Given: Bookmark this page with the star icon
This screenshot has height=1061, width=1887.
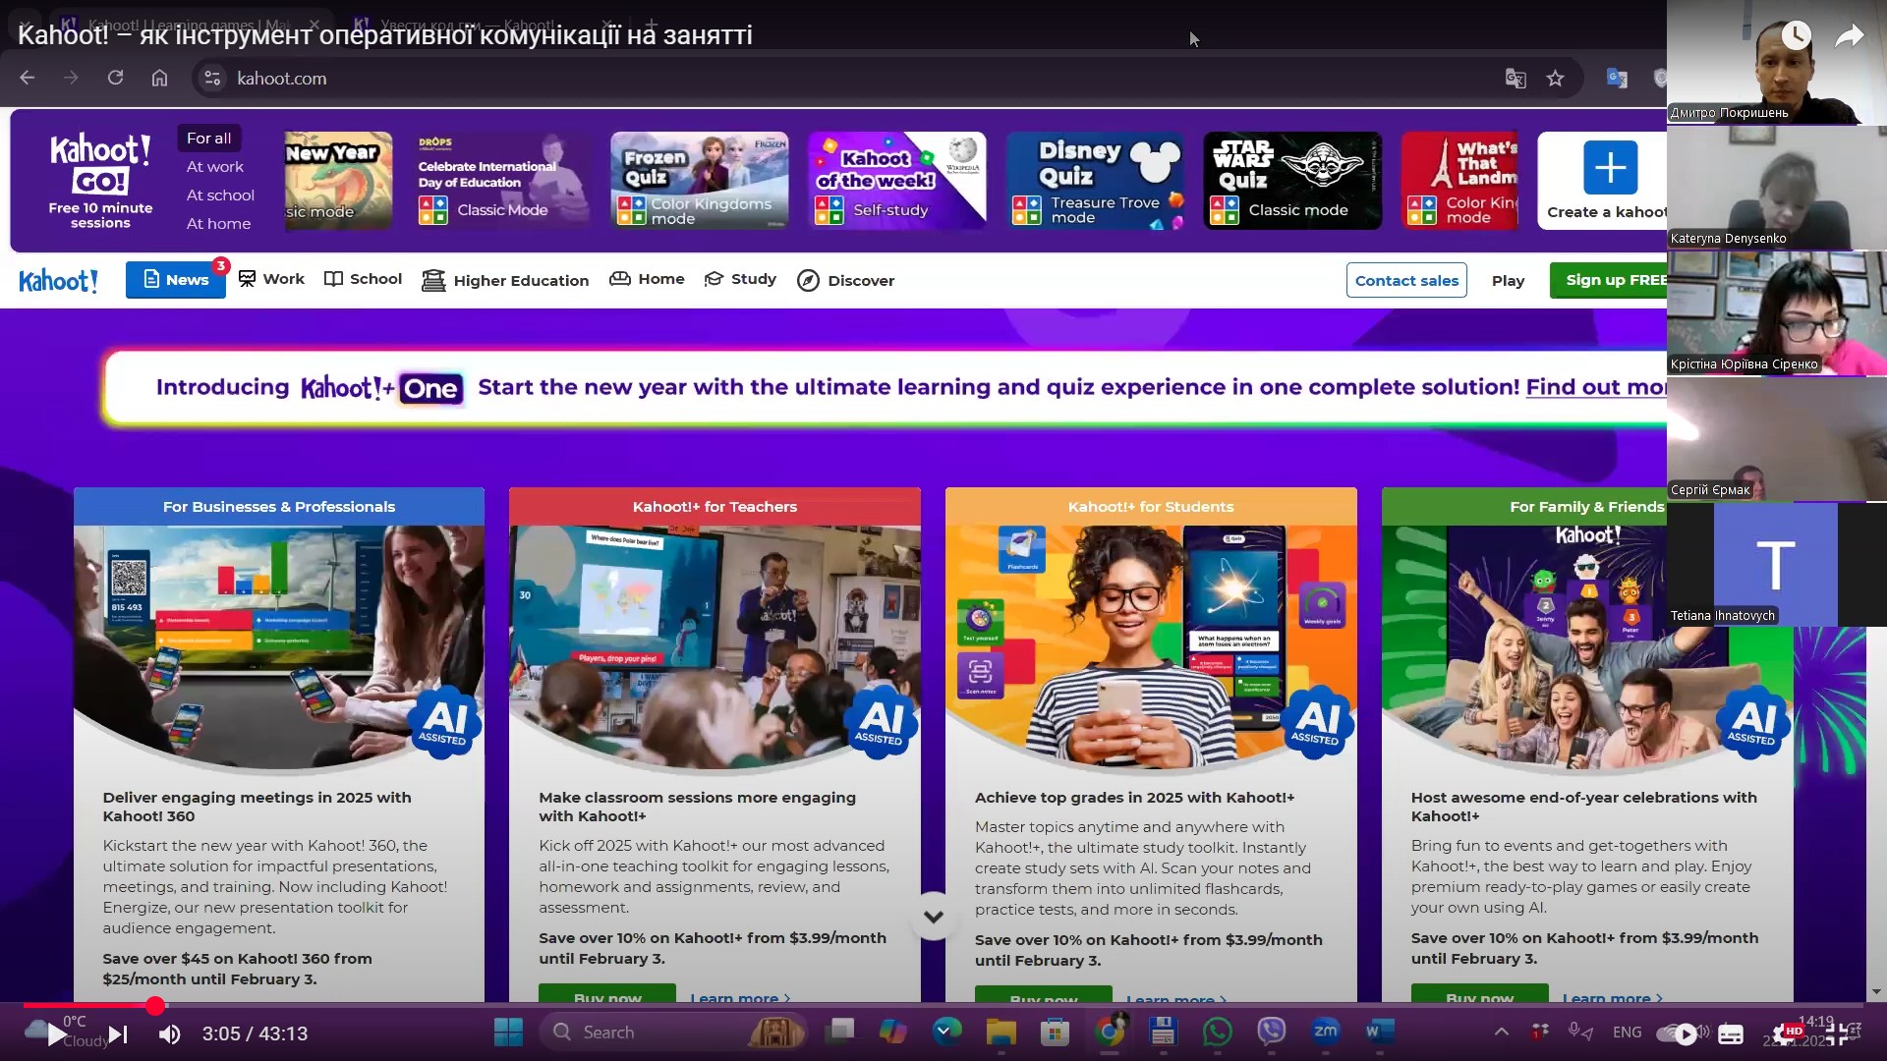Looking at the screenshot, I should pos(1555,78).
